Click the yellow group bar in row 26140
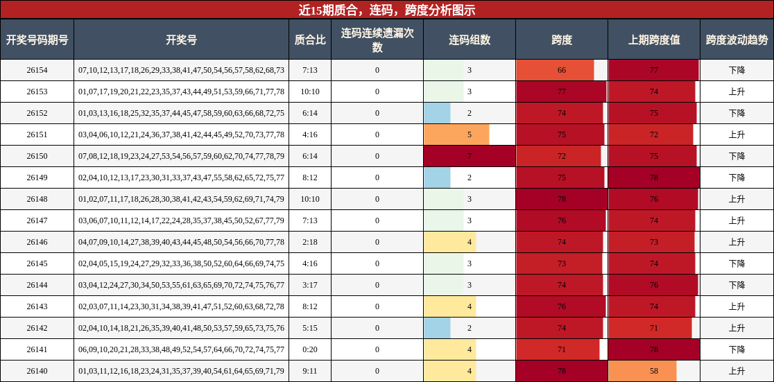 click(x=450, y=371)
